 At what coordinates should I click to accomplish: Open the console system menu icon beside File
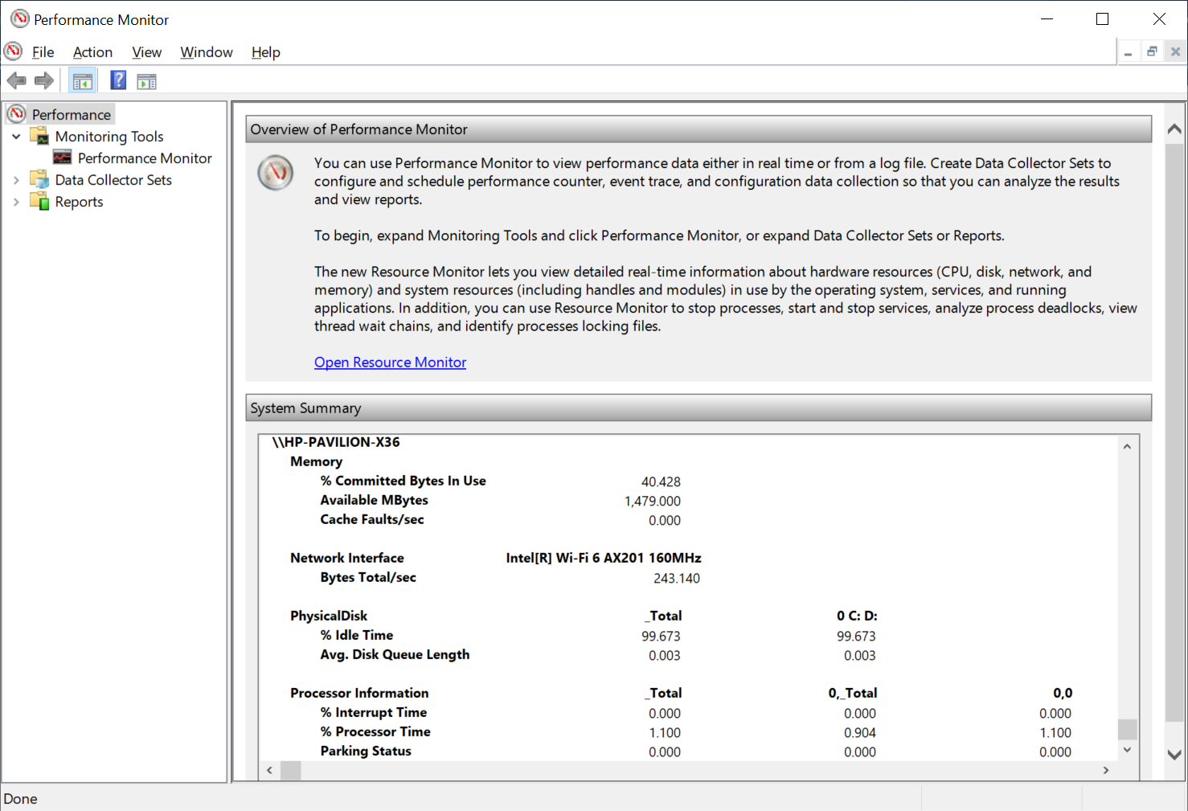pos(13,51)
